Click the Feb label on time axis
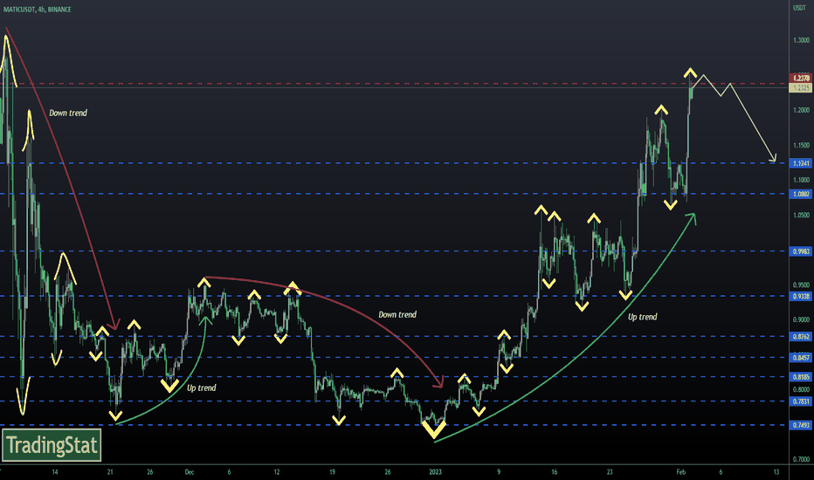 (x=680, y=472)
